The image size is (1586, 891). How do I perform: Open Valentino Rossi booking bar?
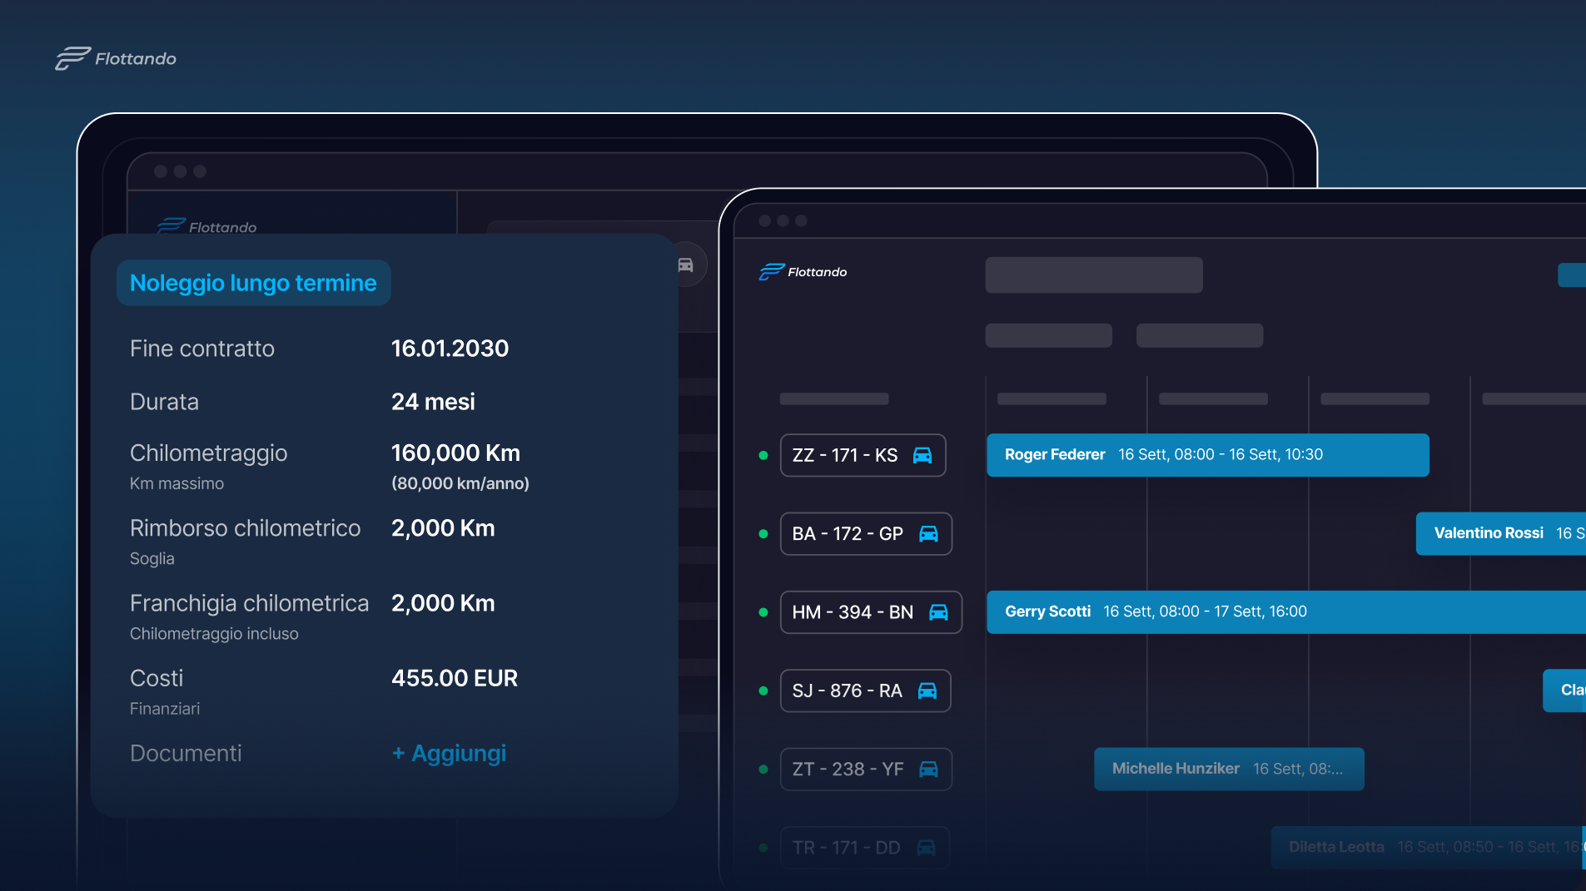click(x=1501, y=533)
